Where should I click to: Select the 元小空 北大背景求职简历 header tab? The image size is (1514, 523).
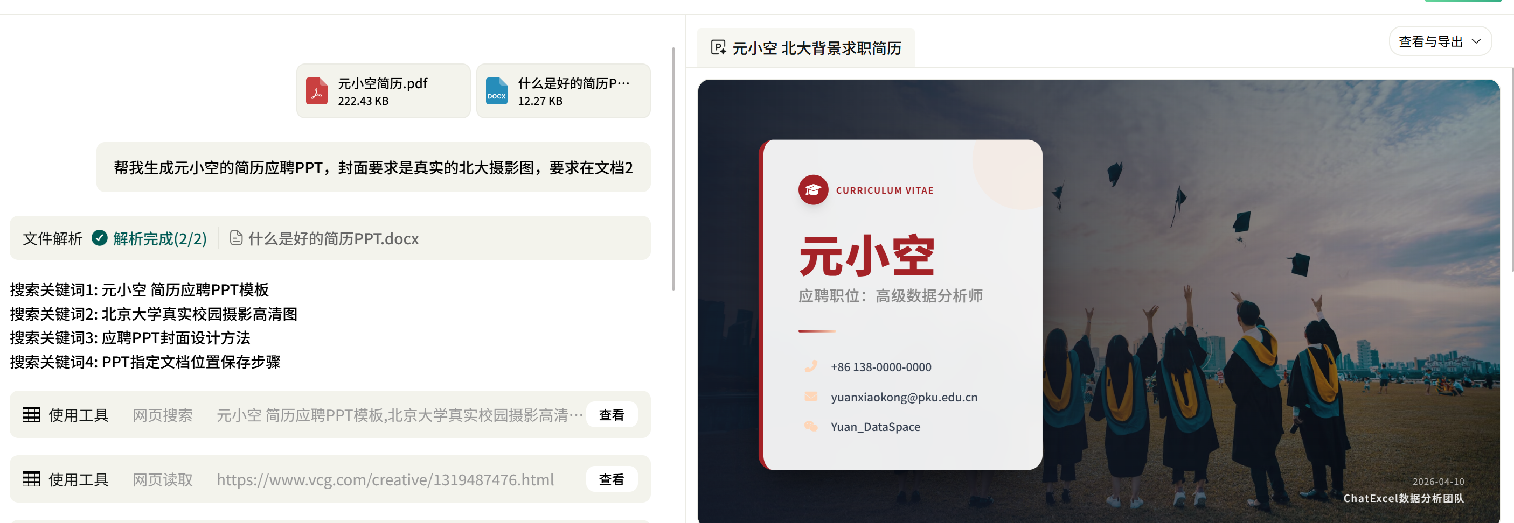point(817,47)
